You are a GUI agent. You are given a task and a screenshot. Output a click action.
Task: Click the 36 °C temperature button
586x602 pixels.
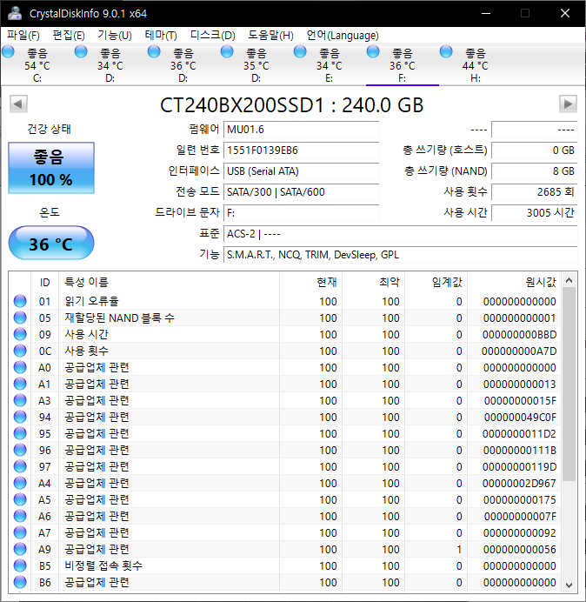coord(51,244)
